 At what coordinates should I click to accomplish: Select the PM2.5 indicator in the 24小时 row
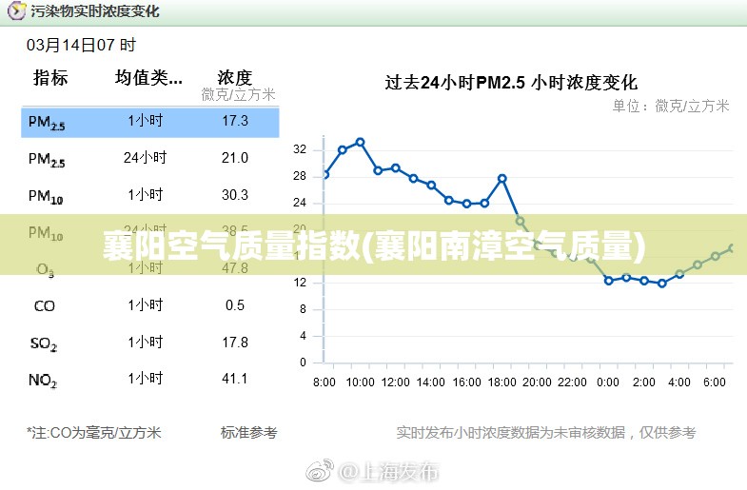click(x=47, y=160)
